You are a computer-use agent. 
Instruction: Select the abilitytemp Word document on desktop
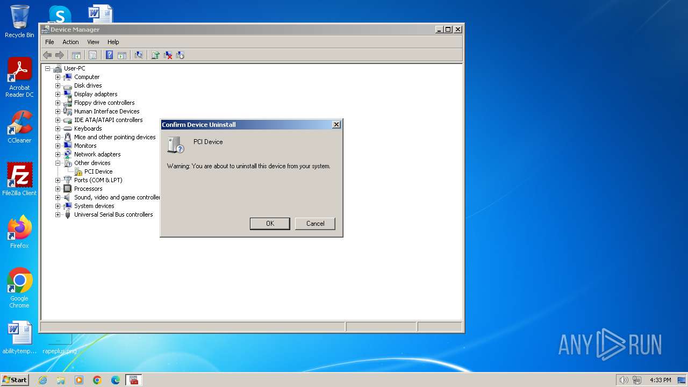(19, 337)
